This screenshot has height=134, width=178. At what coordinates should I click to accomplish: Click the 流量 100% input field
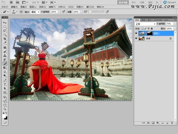pyautogui.click(x=76, y=12)
